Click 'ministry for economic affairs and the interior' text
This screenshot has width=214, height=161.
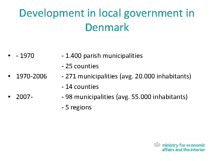pos(184,147)
